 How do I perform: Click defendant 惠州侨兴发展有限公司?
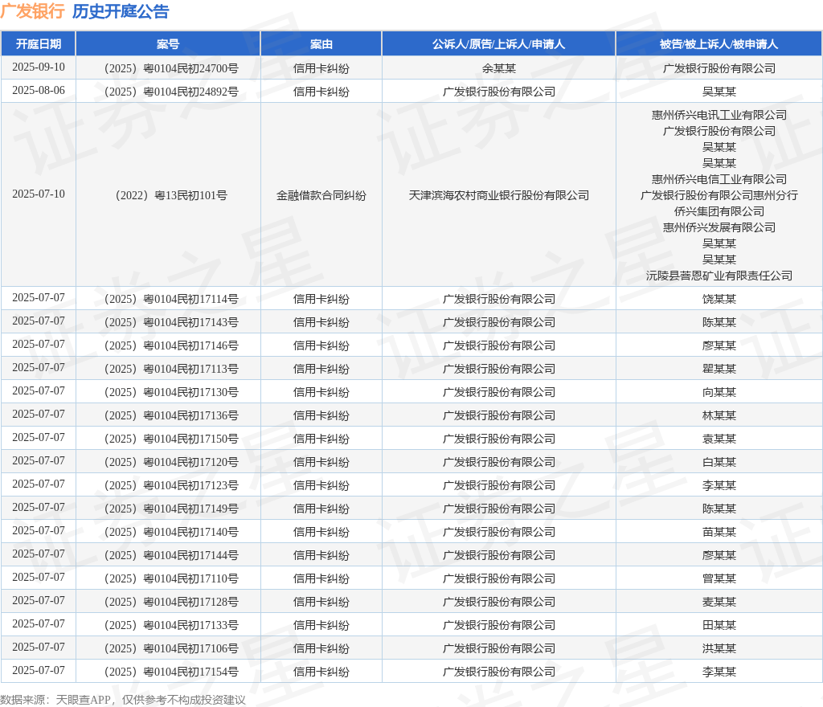(719, 227)
